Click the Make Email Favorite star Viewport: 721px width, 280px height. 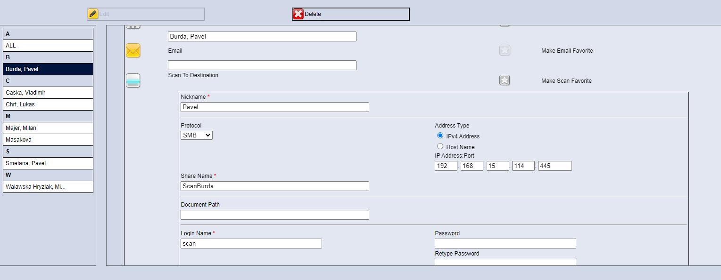[x=505, y=50]
